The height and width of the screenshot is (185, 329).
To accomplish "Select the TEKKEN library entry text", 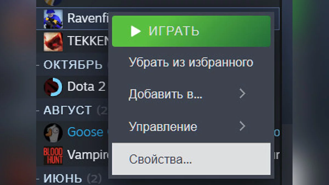I will 88,41.
